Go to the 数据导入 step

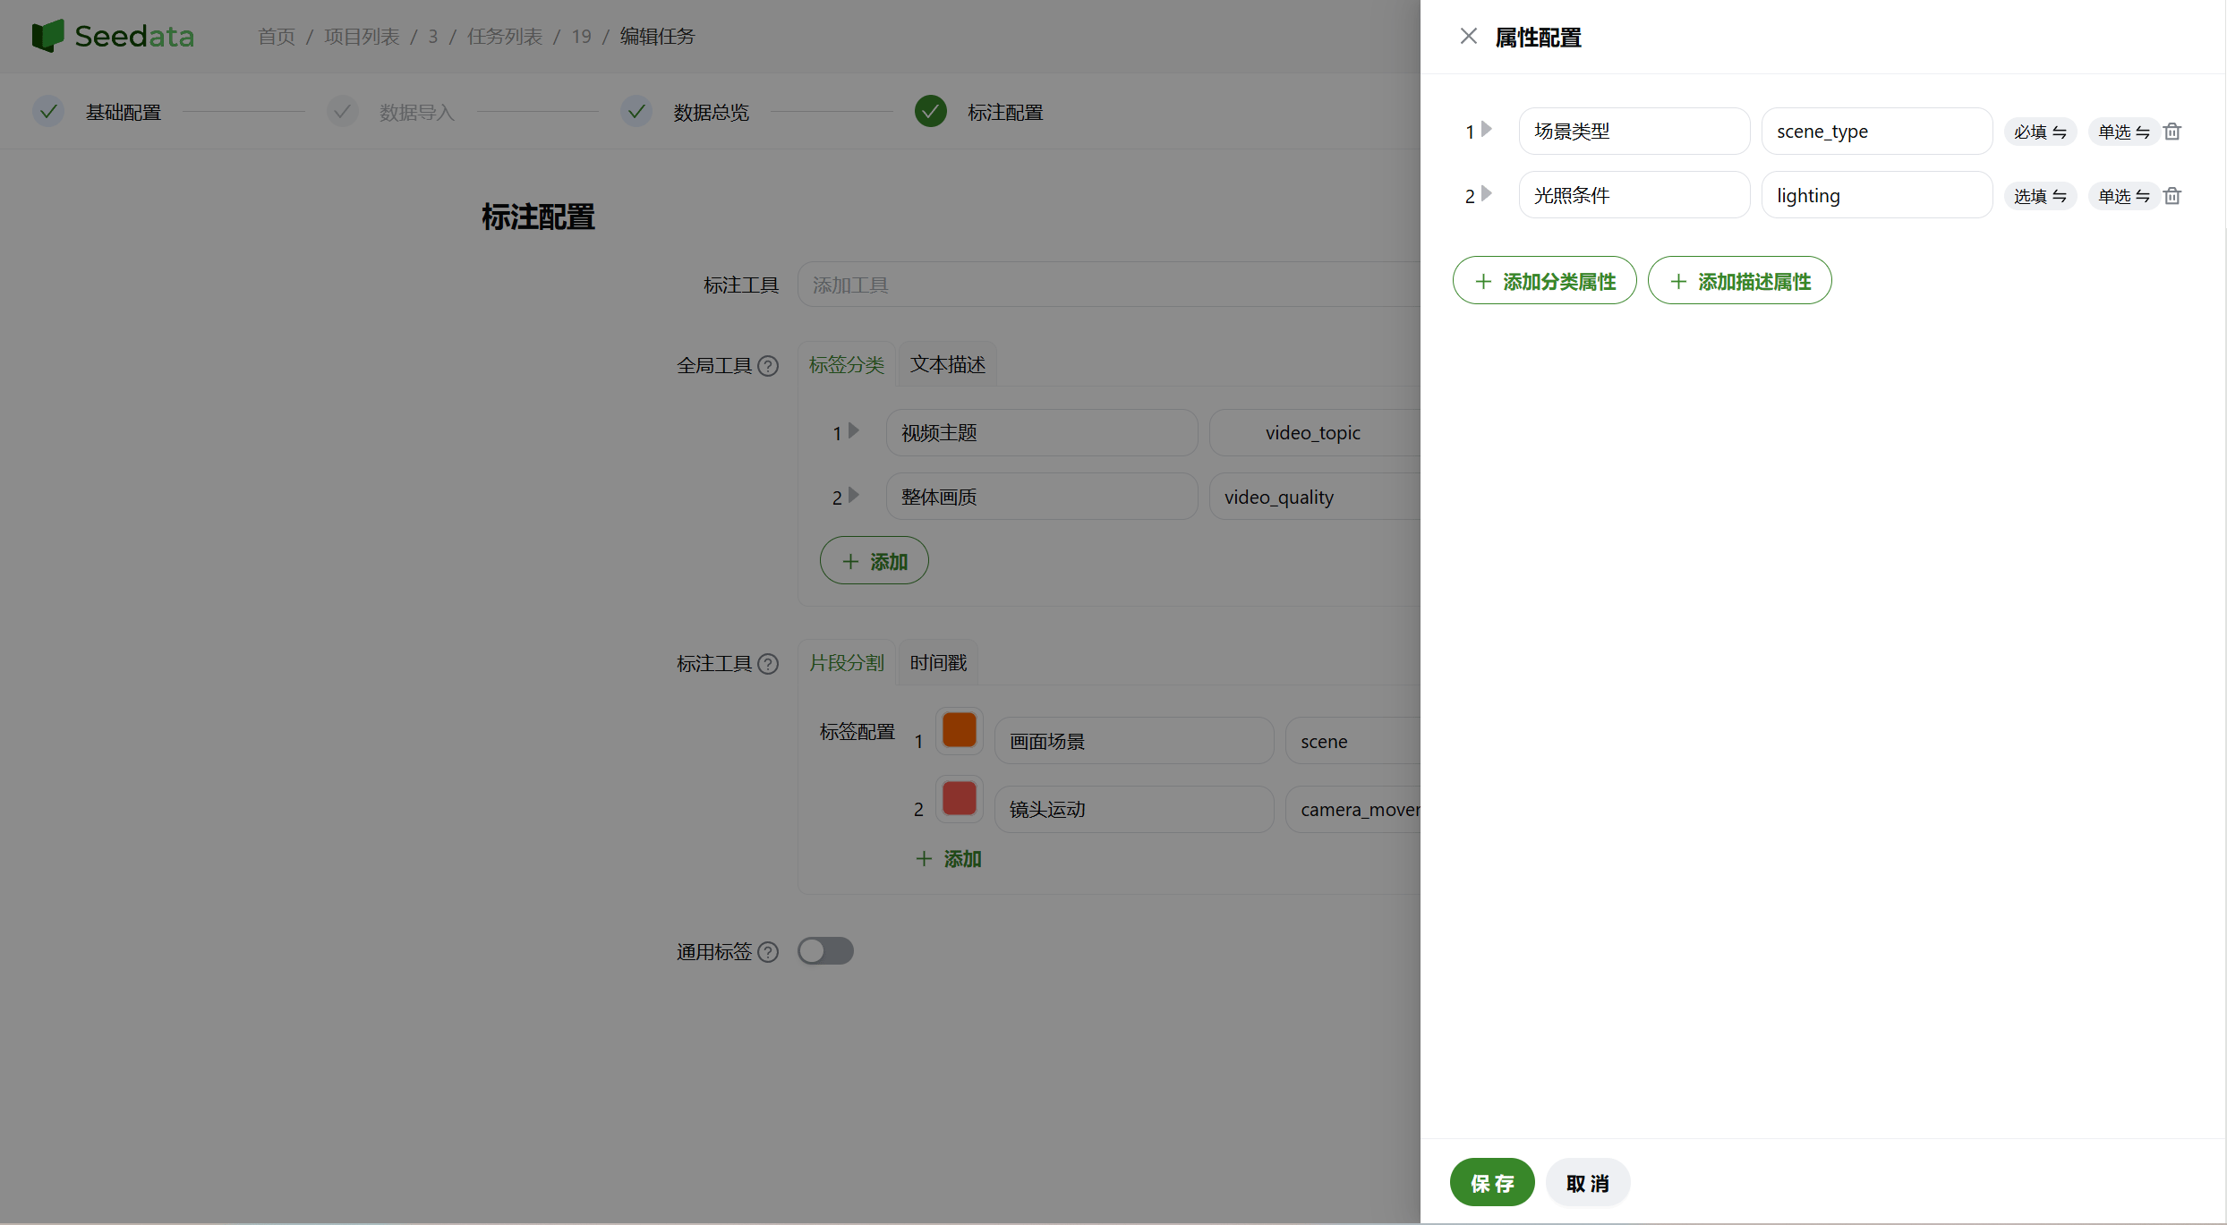(391, 112)
